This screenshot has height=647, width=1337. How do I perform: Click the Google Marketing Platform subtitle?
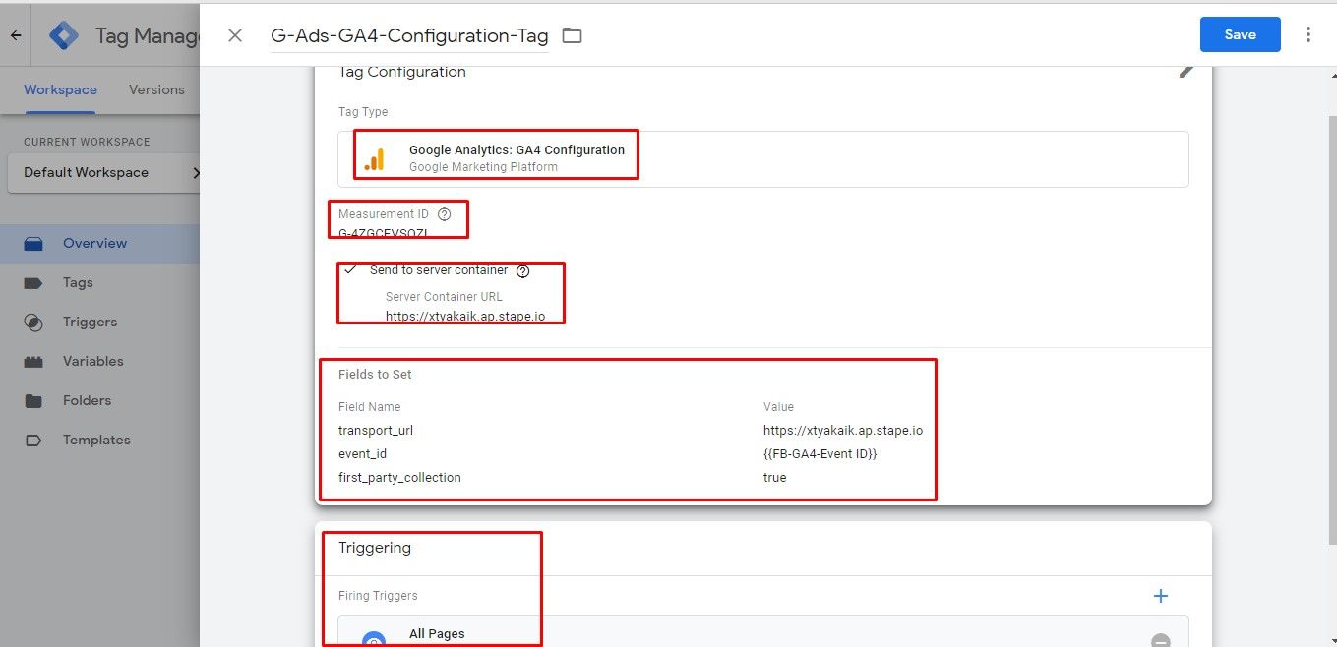tap(483, 167)
